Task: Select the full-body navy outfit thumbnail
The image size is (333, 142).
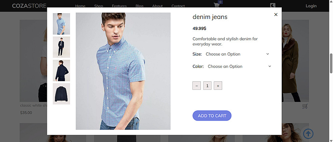Action: [61, 47]
